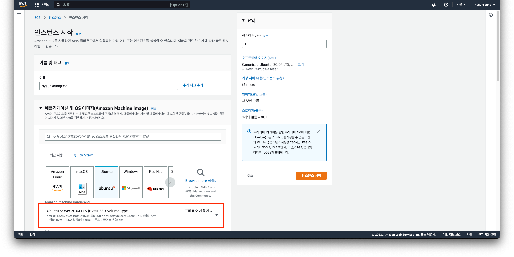Switch to the 최근 사용 tab
The image size is (514, 257).
pos(56,155)
